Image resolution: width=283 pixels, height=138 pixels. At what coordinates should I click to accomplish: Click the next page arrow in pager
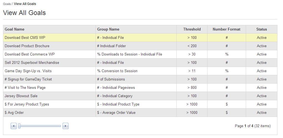coord(66,126)
